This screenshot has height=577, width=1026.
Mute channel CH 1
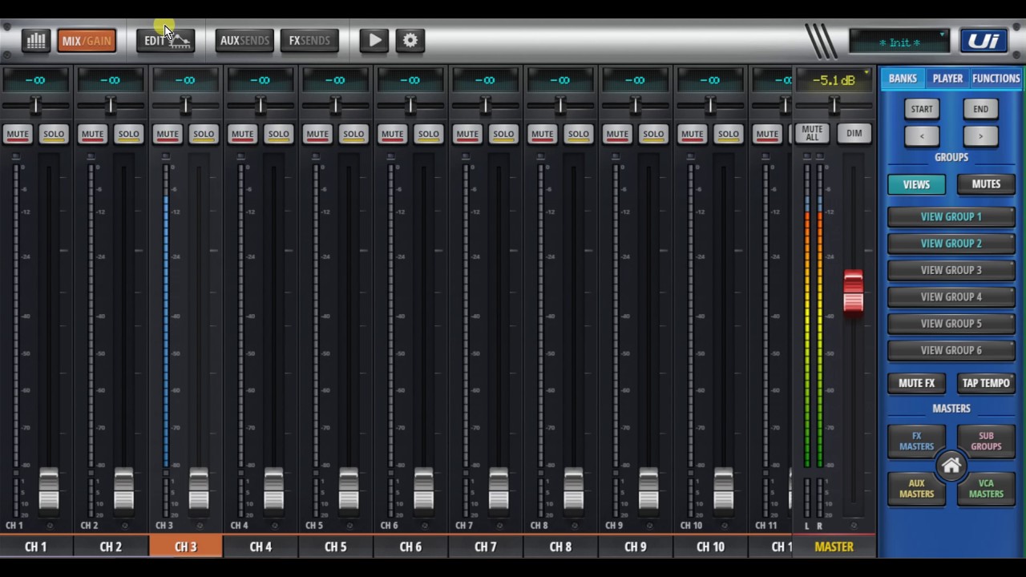(x=17, y=134)
